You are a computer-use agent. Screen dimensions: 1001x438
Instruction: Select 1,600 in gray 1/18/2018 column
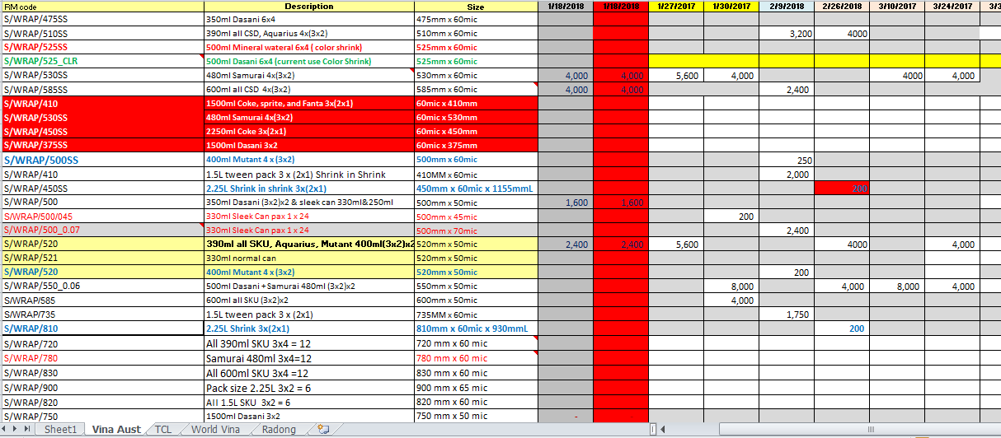click(565, 203)
